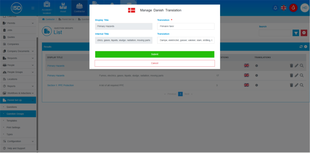Image resolution: width=310 pixels, height=153 pixels.
Task: Toggle the hamburger menu icon
Action: (33, 8)
